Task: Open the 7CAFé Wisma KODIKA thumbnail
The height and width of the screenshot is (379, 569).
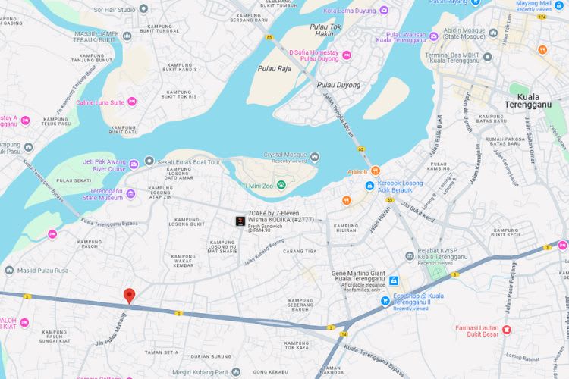Action: click(x=240, y=221)
